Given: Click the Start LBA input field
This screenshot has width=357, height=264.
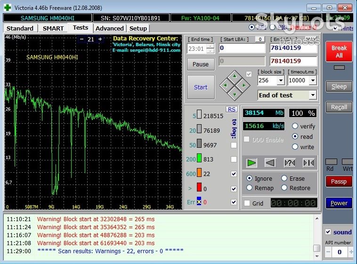Looking at the screenshot, I should point(242,48).
